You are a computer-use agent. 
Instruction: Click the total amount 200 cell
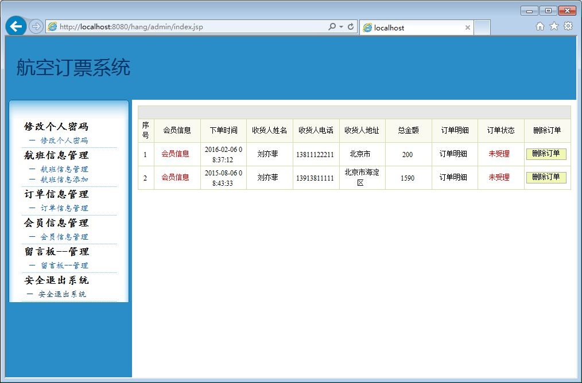(408, 155)
